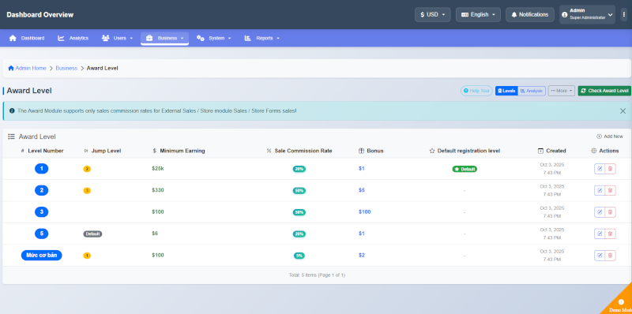Click the $25k minimum earning value
This screenshot has height=314, width=632.
tap(158, 169)
